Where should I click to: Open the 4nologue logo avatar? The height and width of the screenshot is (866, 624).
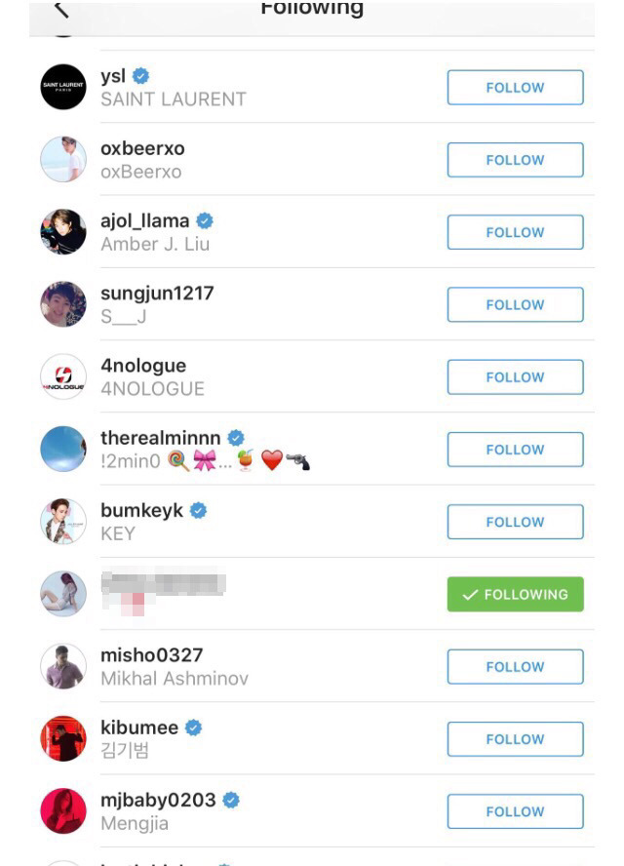pyautogui.click(x=63, y=376)
